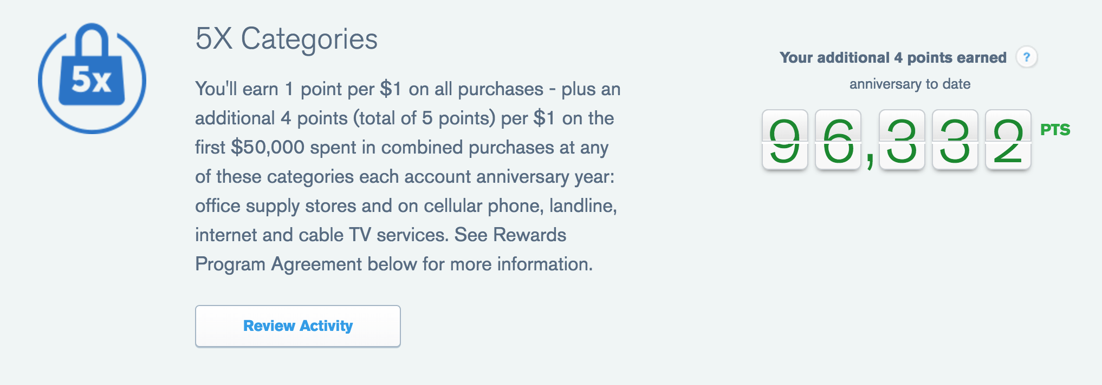Select the 5X Categories heading
The height and width of the screenshot is (385, 1102).
click(x=286, y=39)
